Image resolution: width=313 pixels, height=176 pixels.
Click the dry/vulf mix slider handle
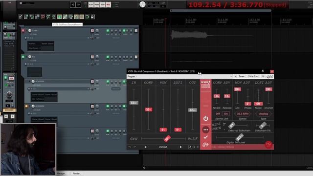[x=167, y=138]
